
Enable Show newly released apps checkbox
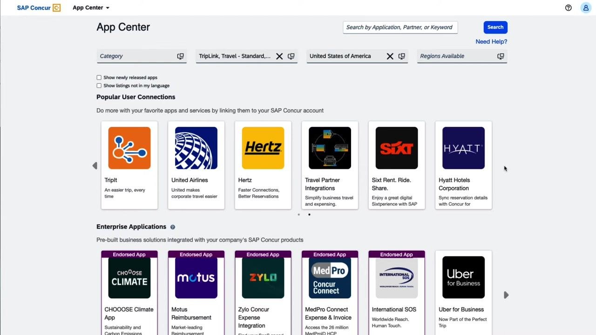click(99, 78)
